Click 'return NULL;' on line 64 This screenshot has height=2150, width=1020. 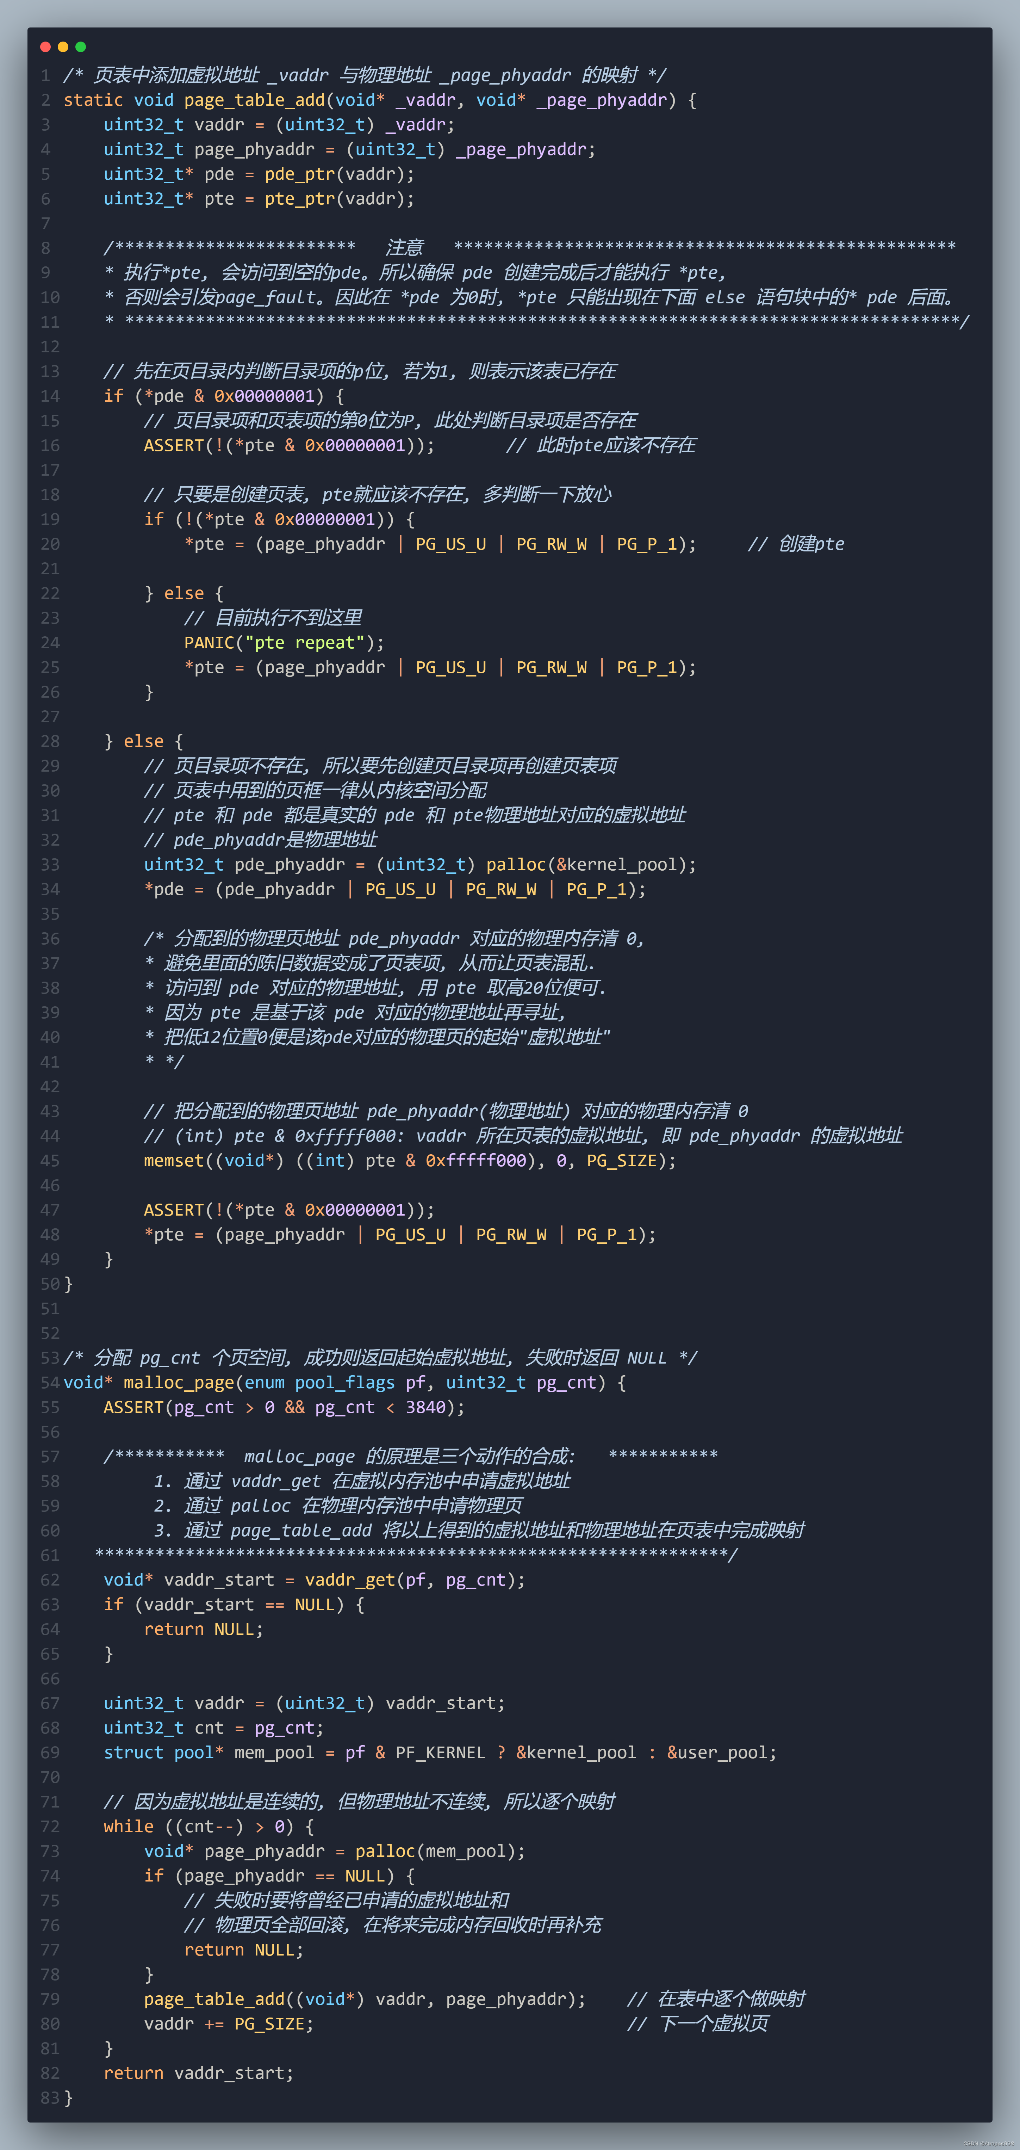(204, 1629)
